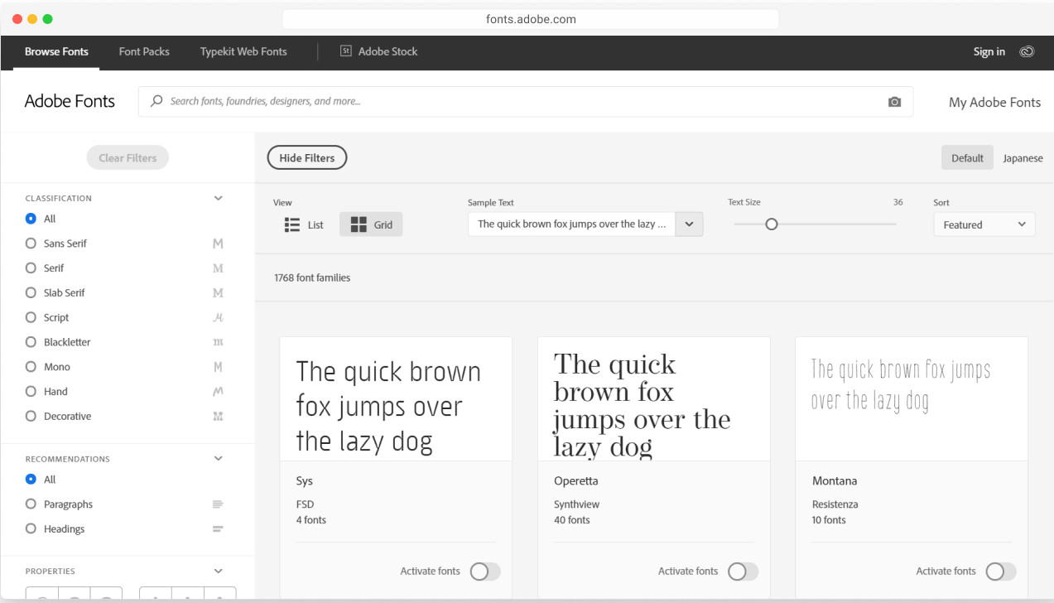1054x603 pixels.
Task: Enable Activate fonts for Sys
Action: [484, 572]
